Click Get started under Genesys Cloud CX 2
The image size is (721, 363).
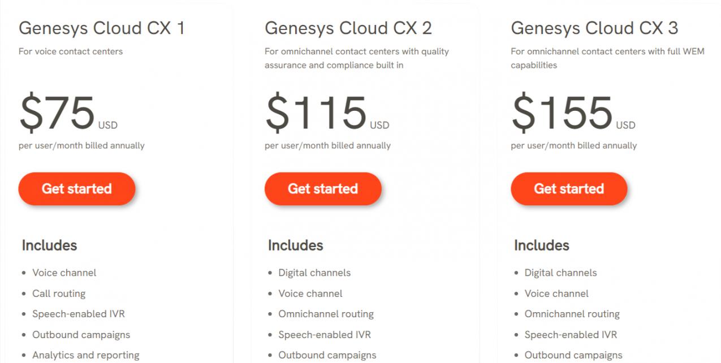(x=323, y=189)
